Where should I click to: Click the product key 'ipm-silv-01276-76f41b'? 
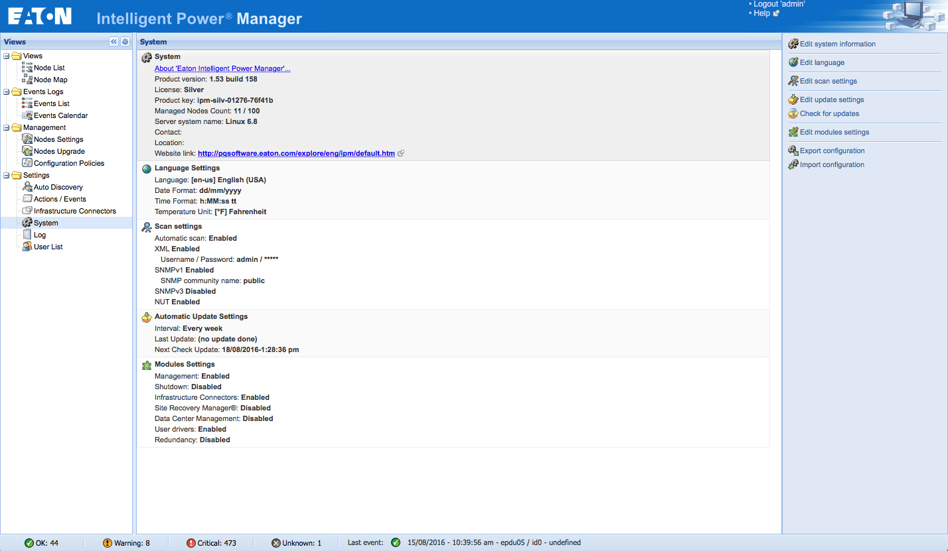(235, 100)
